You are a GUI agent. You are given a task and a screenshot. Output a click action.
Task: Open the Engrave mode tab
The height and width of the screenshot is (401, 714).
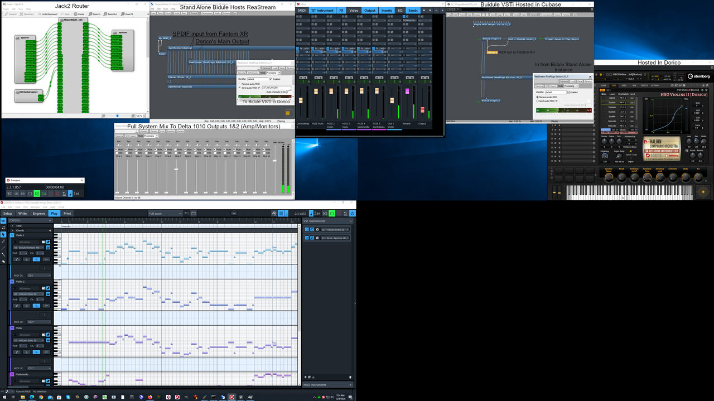click(x=39, y=213)
